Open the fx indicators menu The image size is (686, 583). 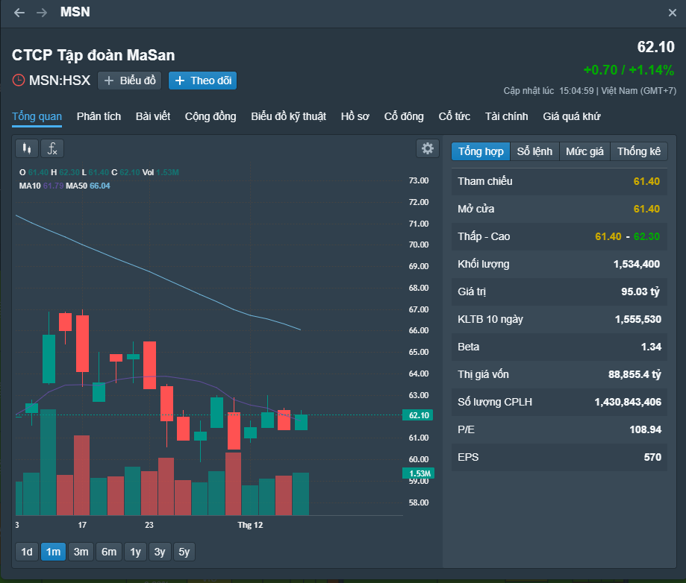tap(52, 148)
